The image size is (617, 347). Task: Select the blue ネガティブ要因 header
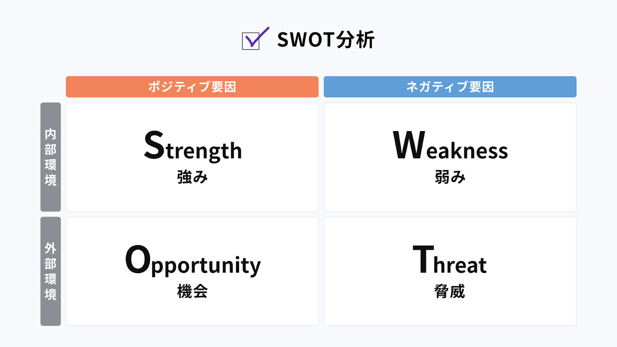(450, 87)
